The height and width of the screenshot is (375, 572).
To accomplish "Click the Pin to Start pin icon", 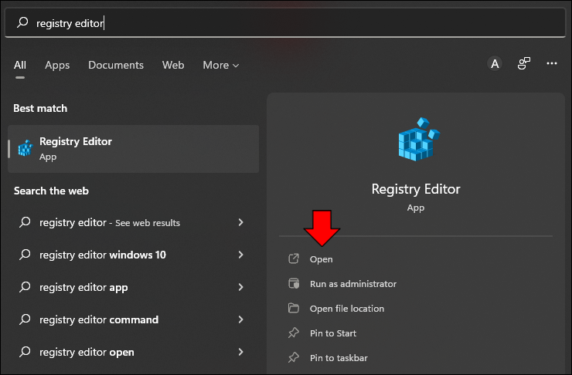I will click(x=293, y=333).
